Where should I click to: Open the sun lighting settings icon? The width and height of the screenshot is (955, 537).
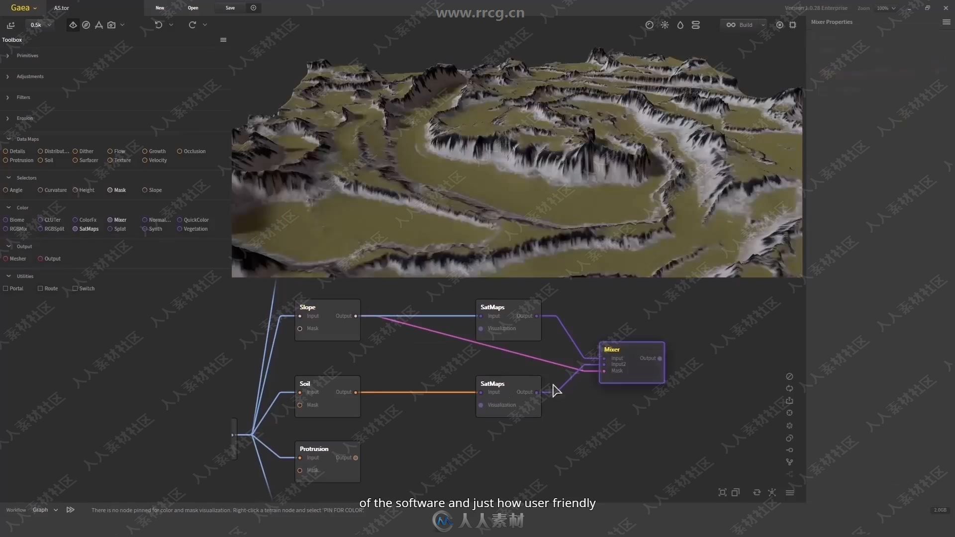[x=665, y=25]
